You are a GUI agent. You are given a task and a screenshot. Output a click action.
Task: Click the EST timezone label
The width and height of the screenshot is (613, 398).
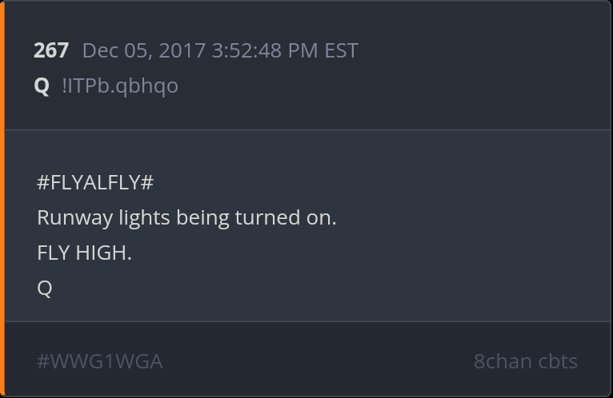click(341, 50)
